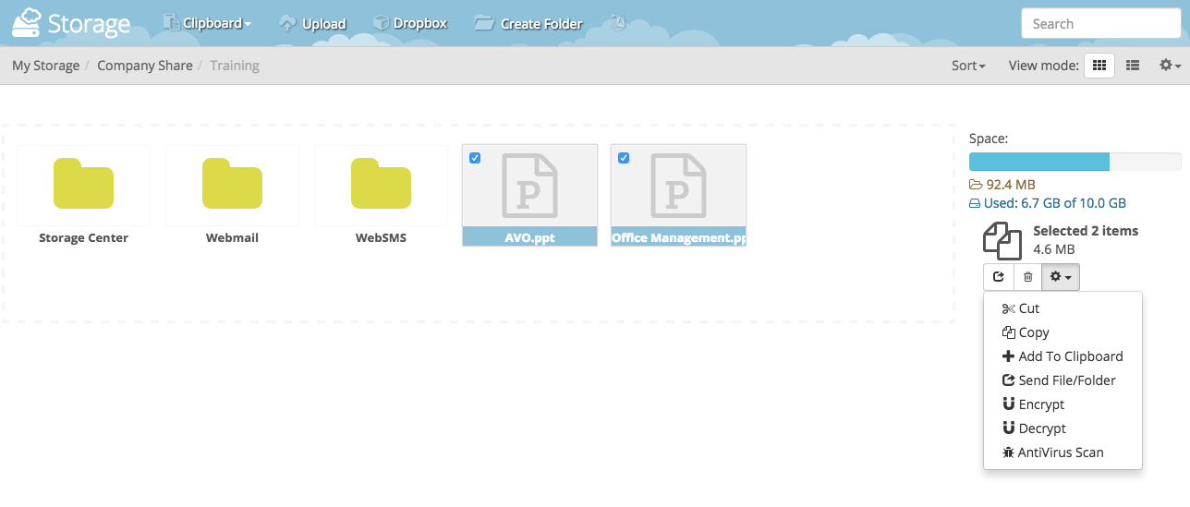Delete selected items with the trash icon

click(x=1027, y=277)
